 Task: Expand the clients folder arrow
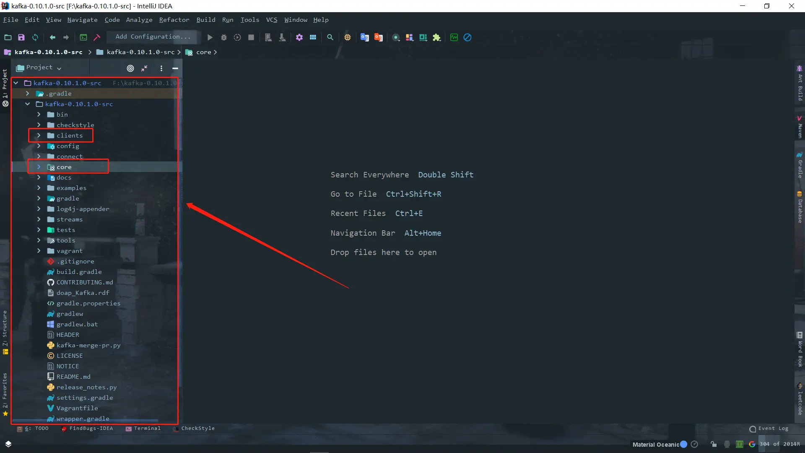click(39, 135)
